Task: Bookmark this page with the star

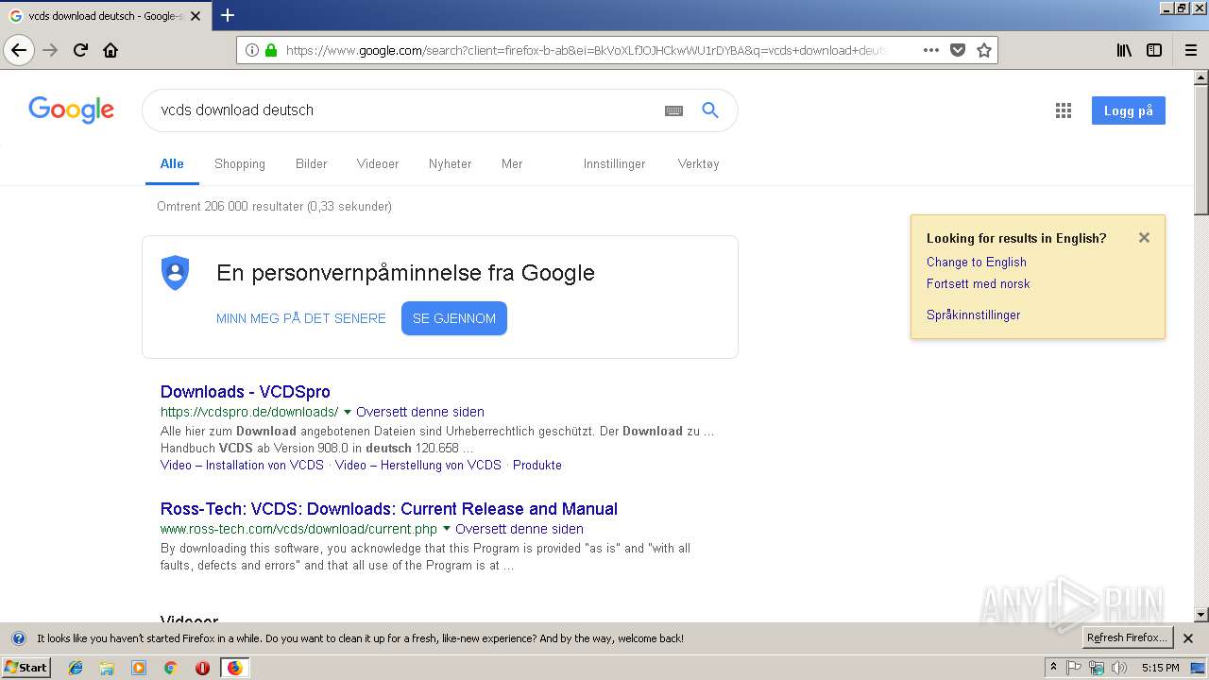Action: pos(984,50)
